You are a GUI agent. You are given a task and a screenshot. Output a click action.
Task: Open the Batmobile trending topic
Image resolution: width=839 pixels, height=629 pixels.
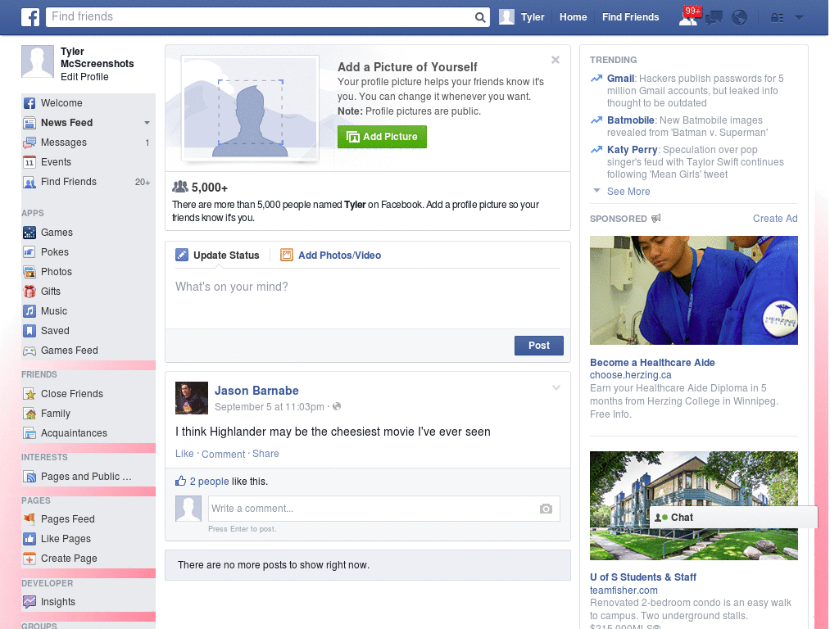(x=630, y=120)
